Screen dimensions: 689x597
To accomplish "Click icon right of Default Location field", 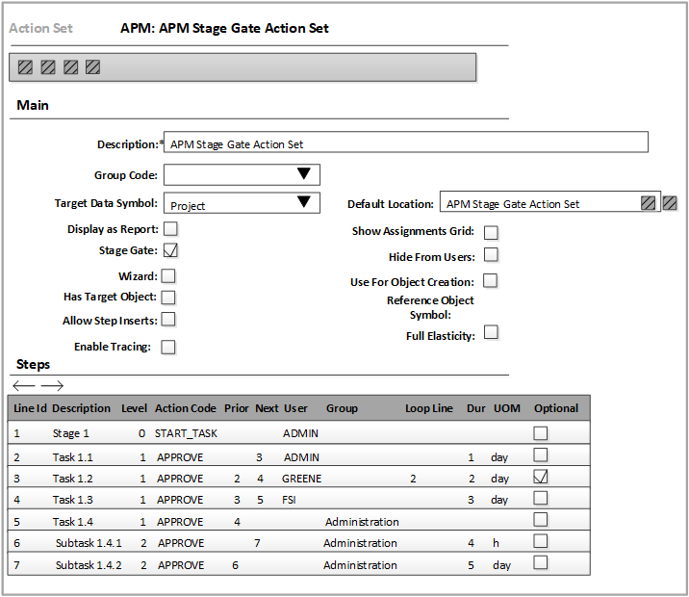I will pos(671,203).
